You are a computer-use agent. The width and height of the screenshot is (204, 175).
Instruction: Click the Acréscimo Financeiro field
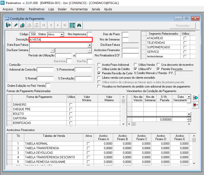tap(130, 50)
